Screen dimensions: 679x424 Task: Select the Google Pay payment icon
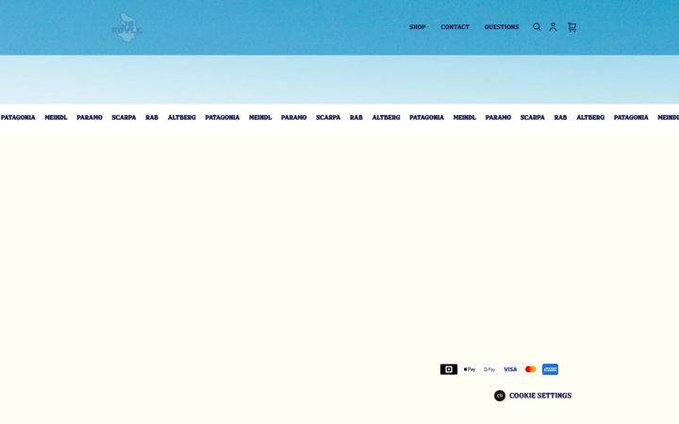(x=489, y=369)
